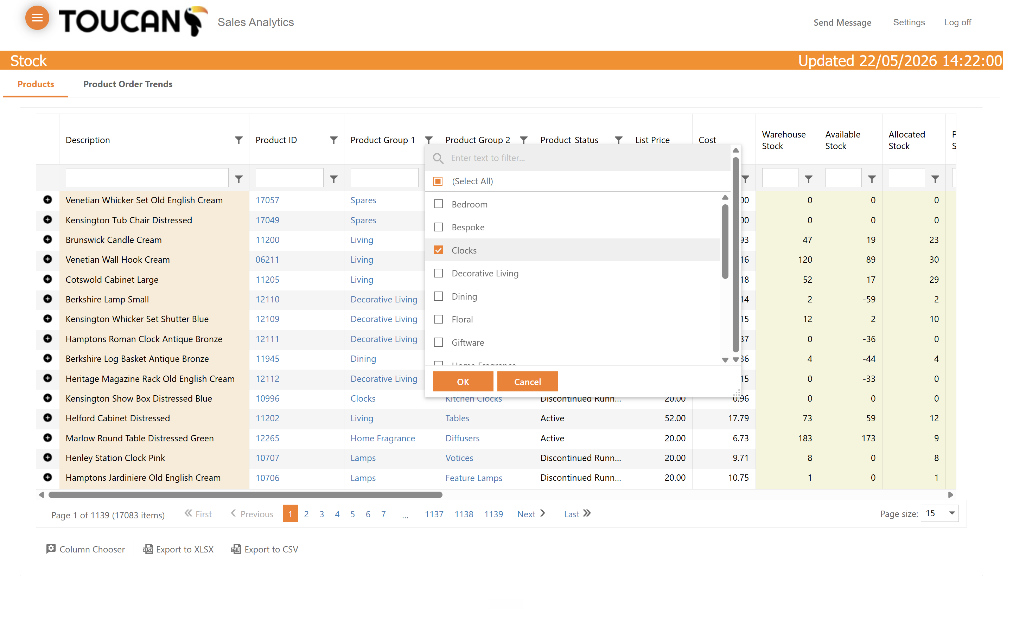This screenshot has width=1013, height=633.
Task: Click Feature Lamps product group link
Action: (474, 478)
